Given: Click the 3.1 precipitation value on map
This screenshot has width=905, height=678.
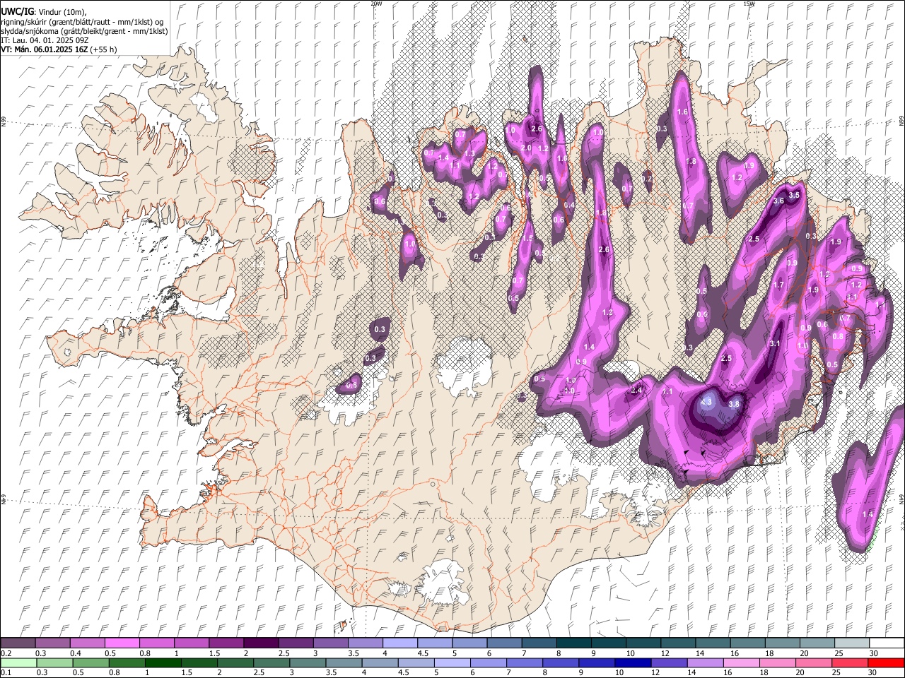Looking at the screenshot, I should pyautogui.click(x=775, y=344).
